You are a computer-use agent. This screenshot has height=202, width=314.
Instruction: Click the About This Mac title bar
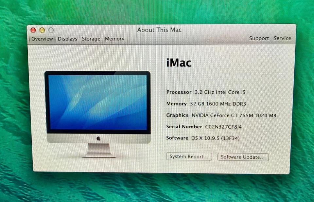[159, 30]
